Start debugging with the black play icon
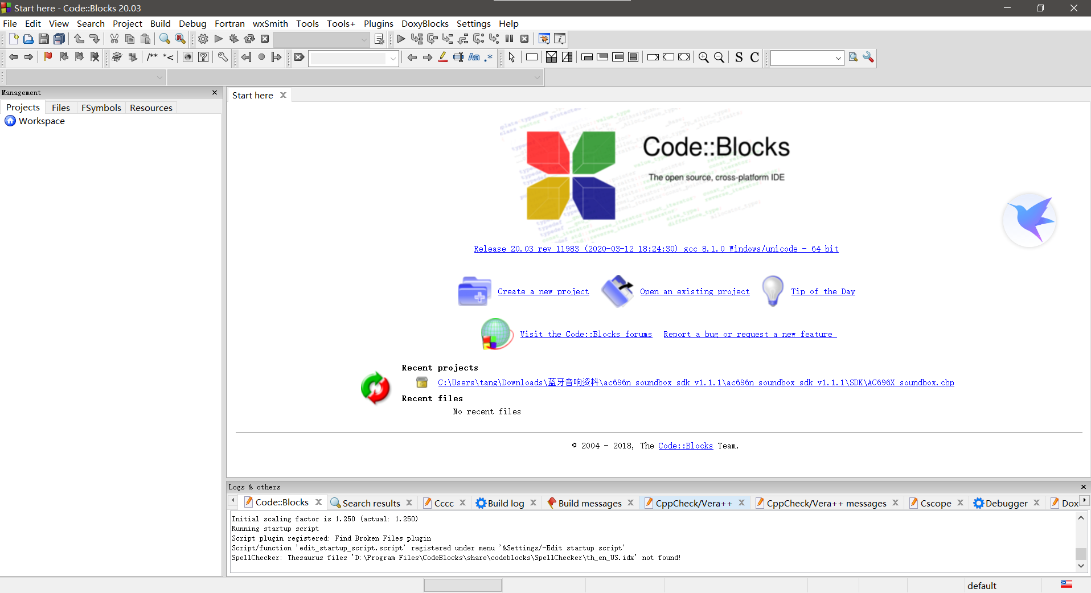The width and height of the screenshot is (1091, 593). [401, 39]
